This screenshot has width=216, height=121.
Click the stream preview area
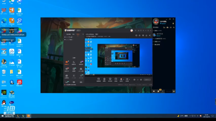pyautogui.click(x=118, y=57)
